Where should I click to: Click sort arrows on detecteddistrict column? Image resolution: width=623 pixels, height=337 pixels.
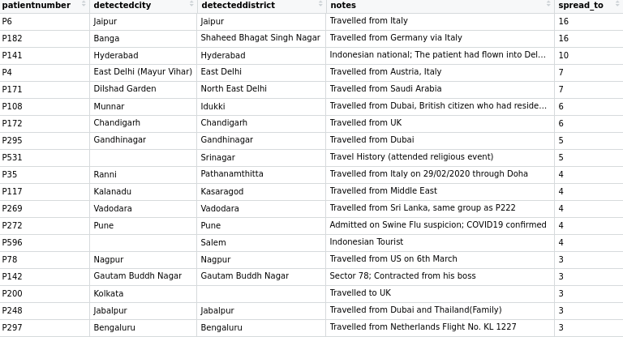point(320,5)
